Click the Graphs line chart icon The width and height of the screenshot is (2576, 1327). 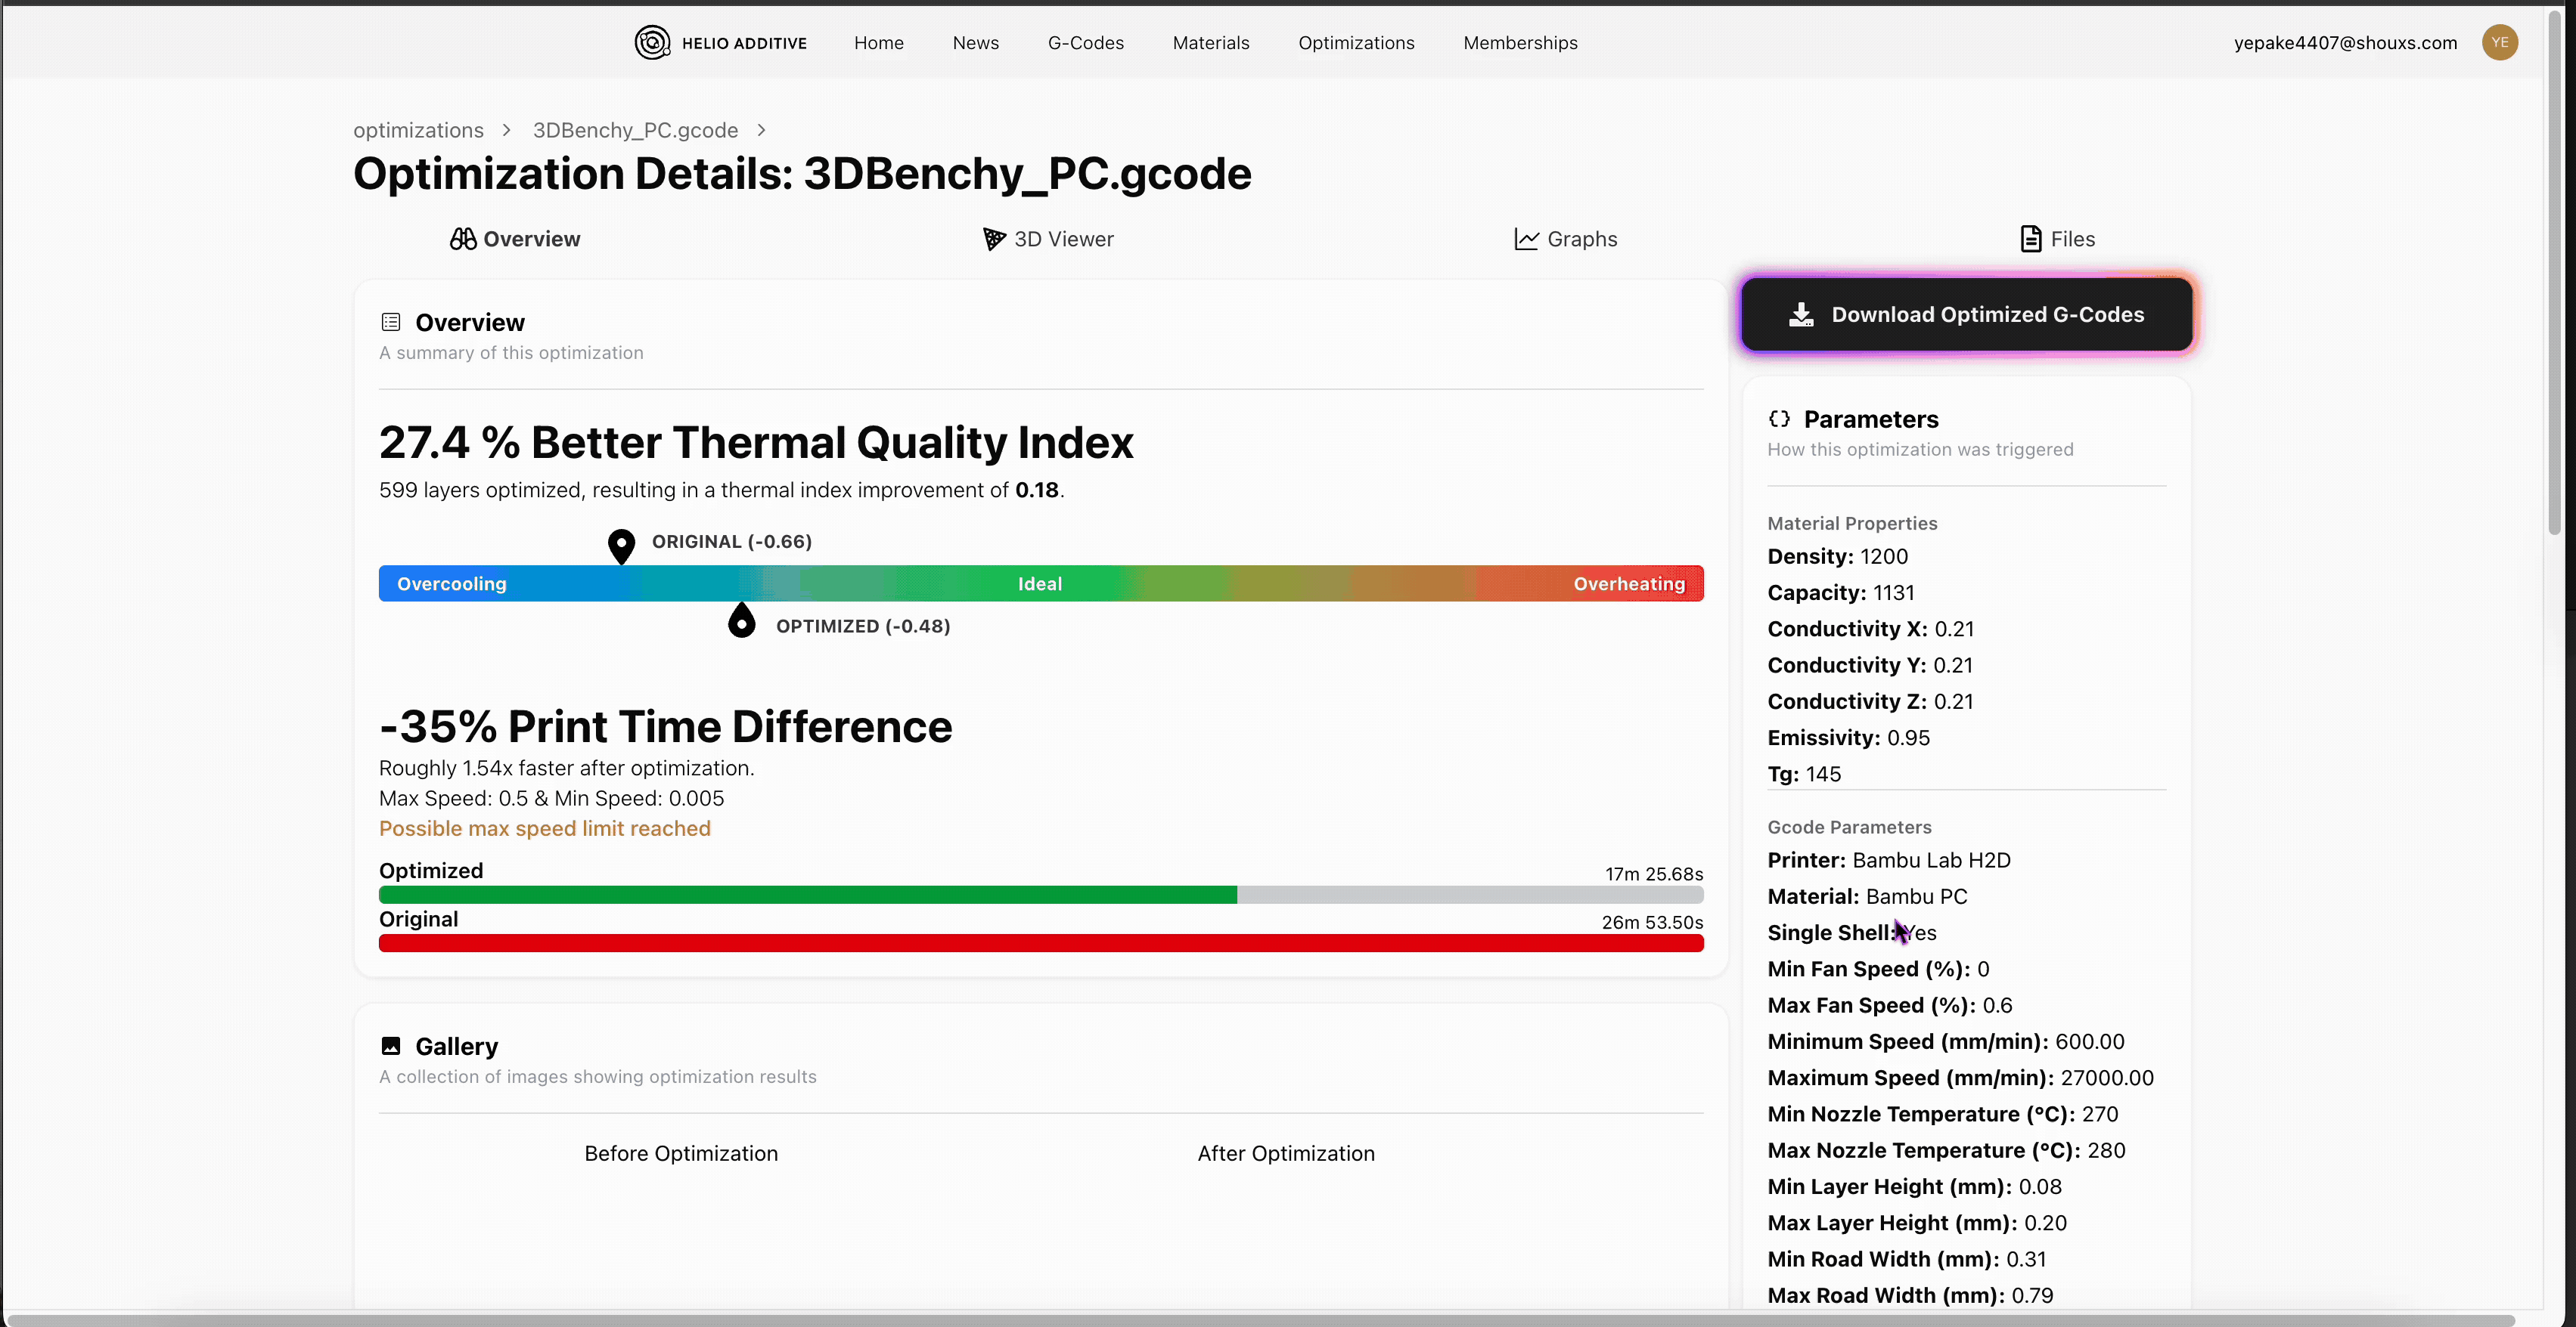(1526, 239)
